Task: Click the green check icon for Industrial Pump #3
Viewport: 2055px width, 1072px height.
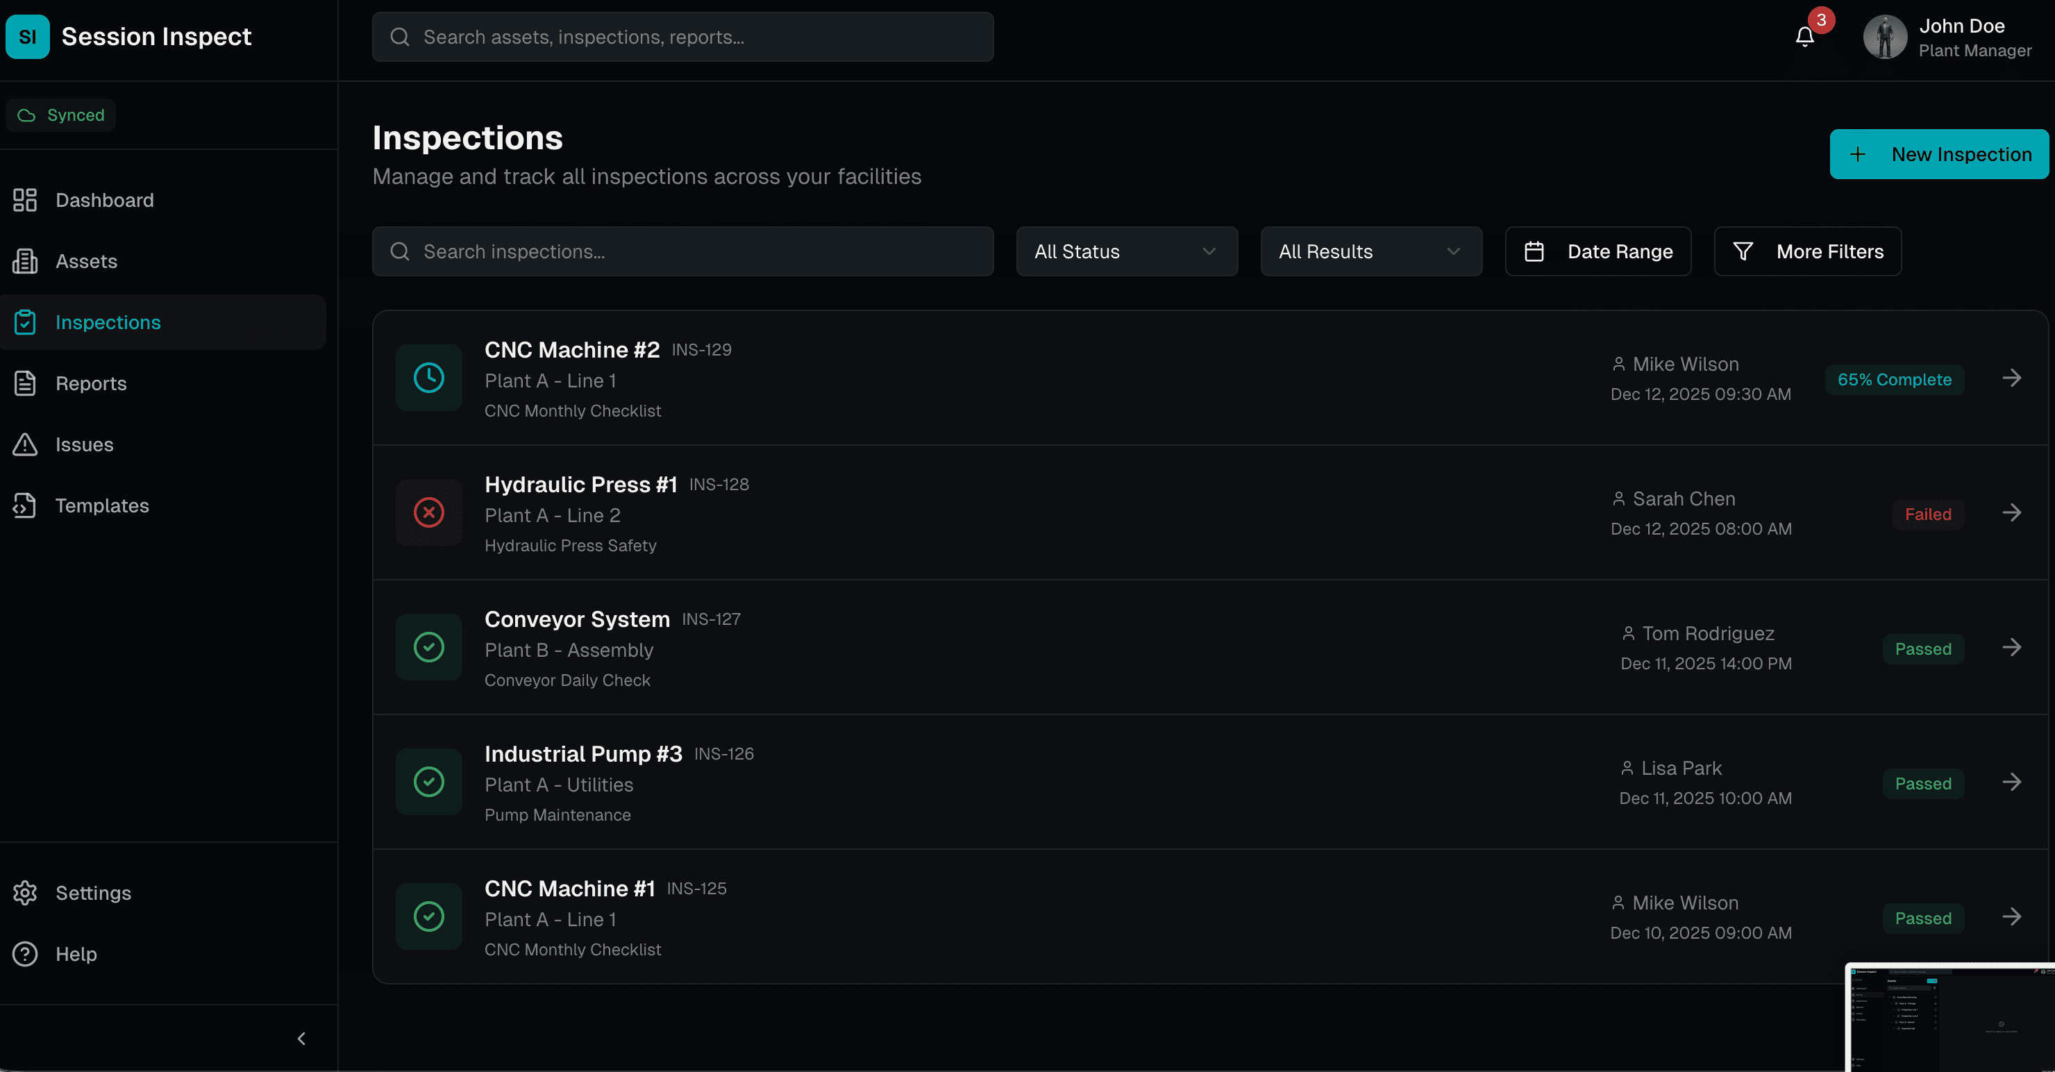Action: coord(429,782)
